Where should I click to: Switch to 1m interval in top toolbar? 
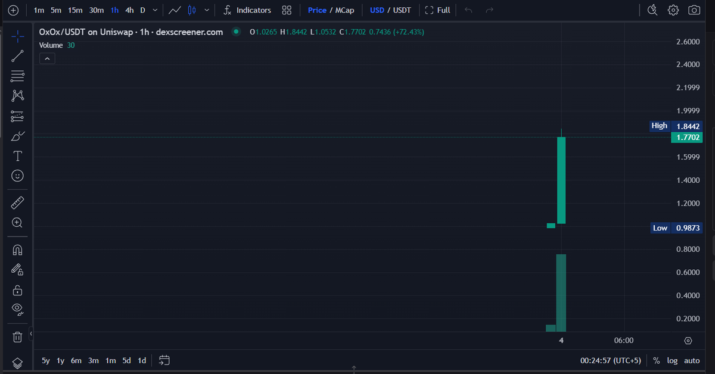click(39, 10)
